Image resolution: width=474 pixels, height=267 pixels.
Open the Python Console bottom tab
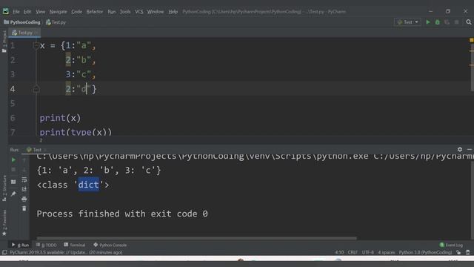click(x=110, y=245)
